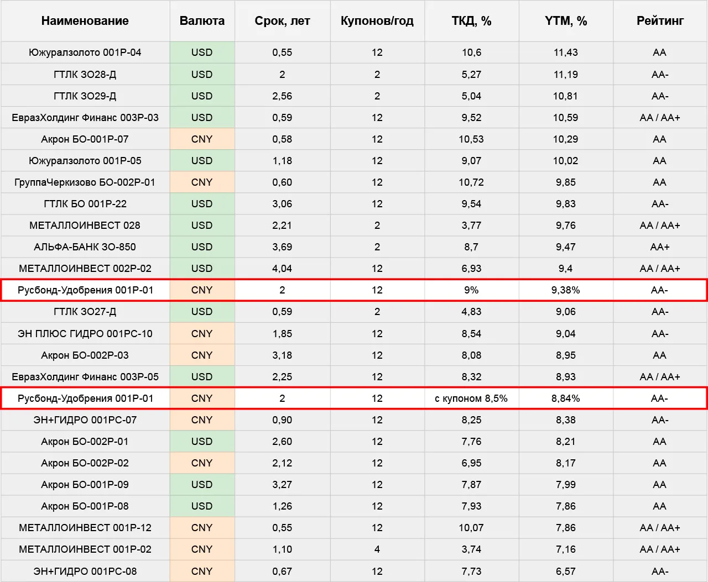Click ТКД value 10,53
Screen dimensions: 708x582
[x=471, y=139]
